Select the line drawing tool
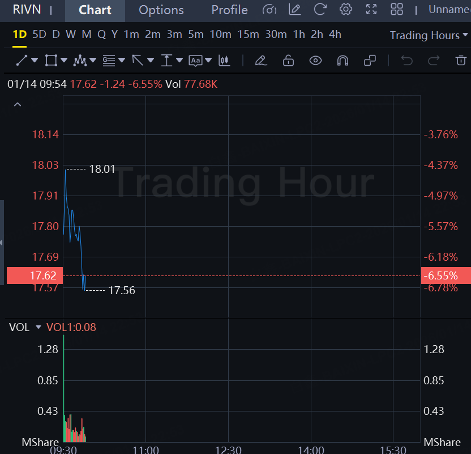The width and height of the screenshot is (471, 454). (22, 60)
